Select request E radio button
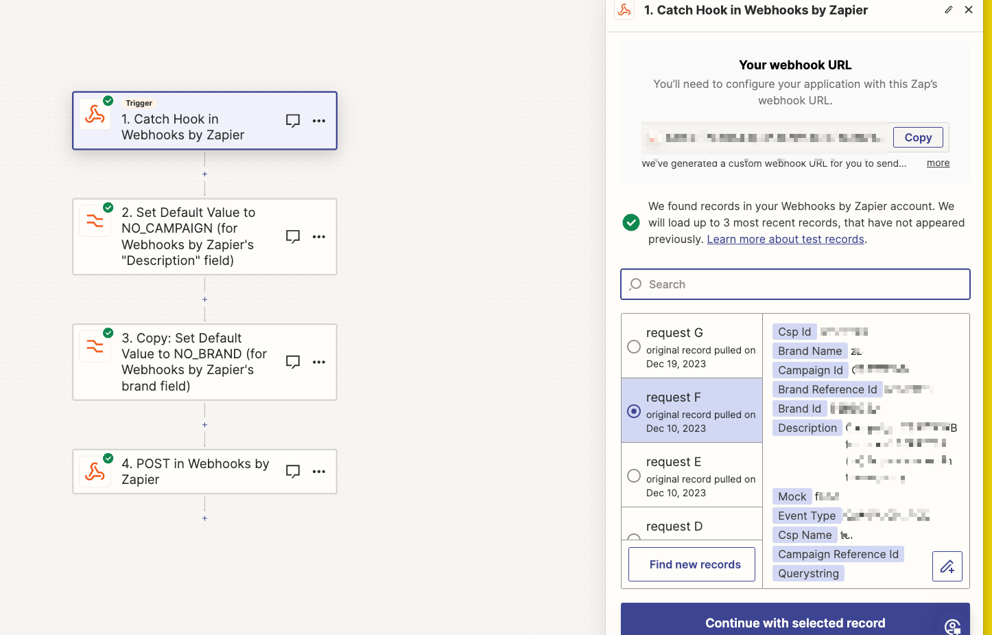Viewport: 992px width, 635px height. tap(634, 476)
